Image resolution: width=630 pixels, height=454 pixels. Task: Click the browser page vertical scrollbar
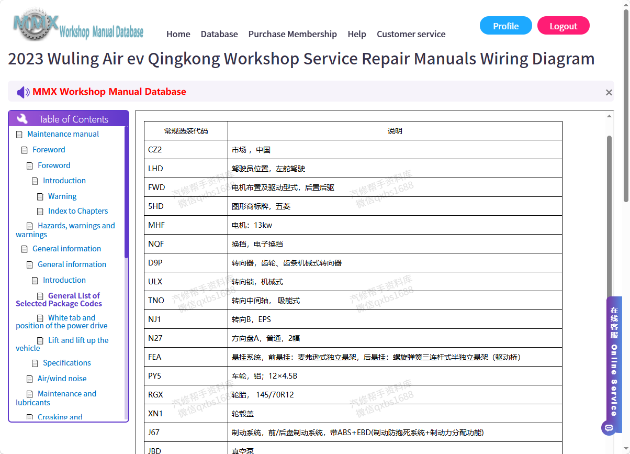[626, 105]
